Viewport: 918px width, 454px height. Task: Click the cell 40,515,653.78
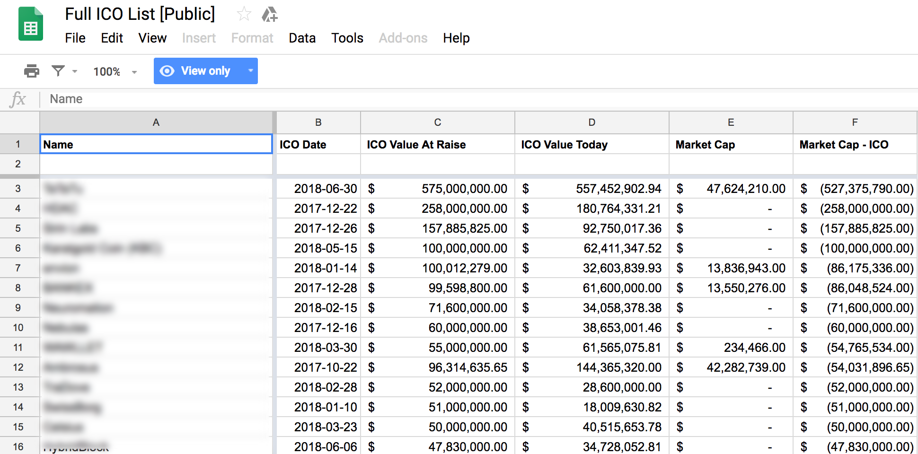coord(592,427)
